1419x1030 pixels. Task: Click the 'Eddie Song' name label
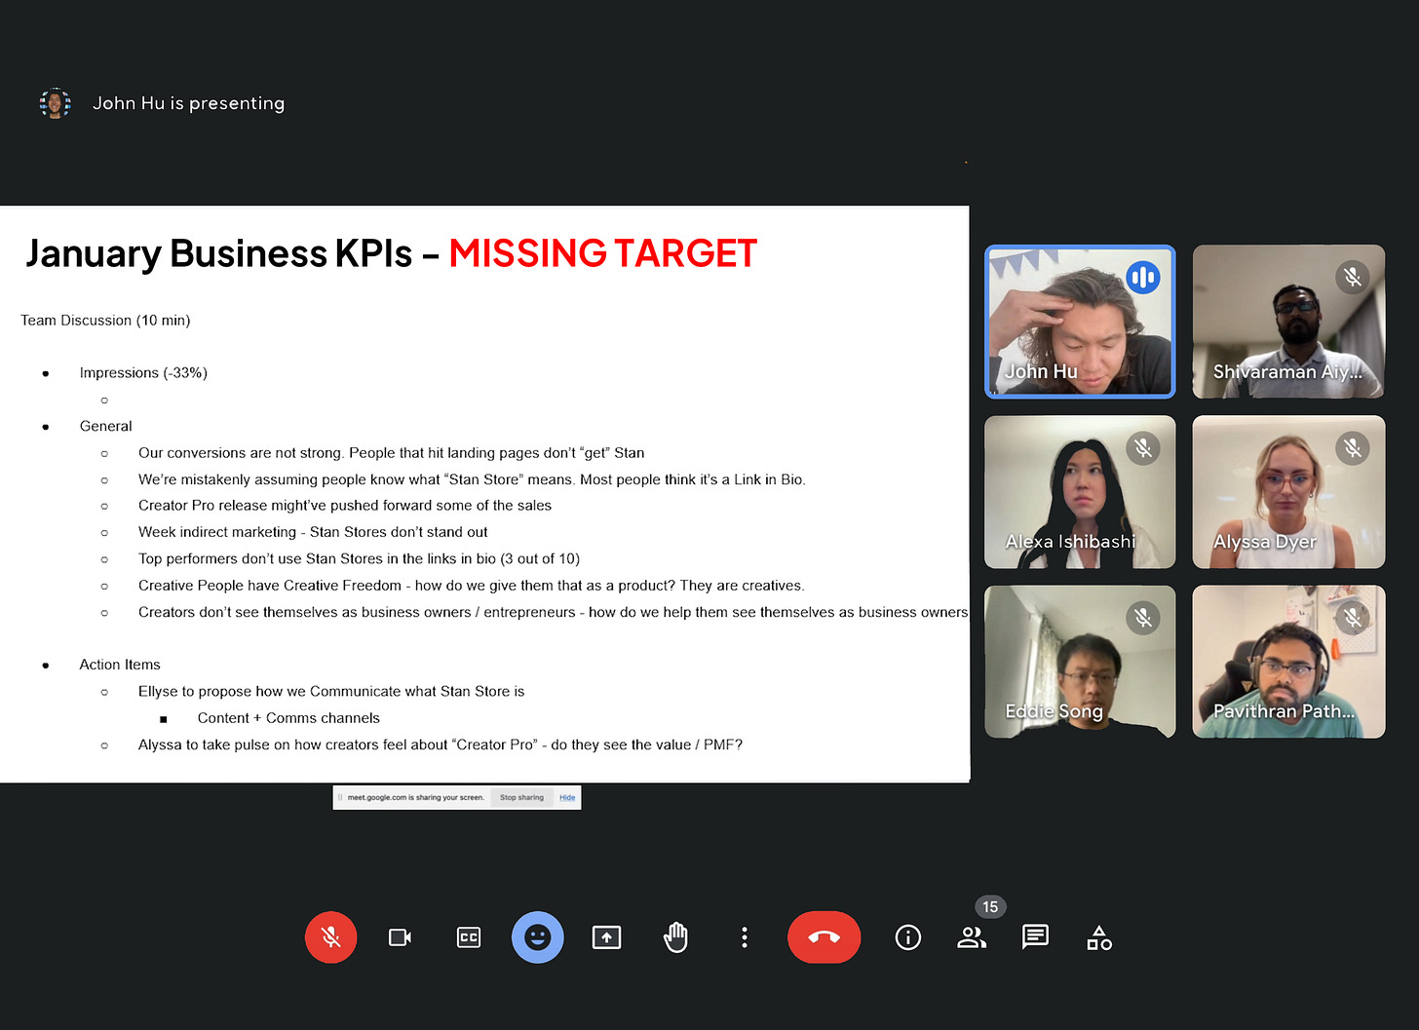point(1054,711)
